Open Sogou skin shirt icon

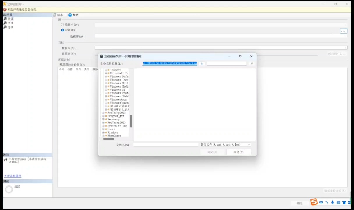point(344,202)
